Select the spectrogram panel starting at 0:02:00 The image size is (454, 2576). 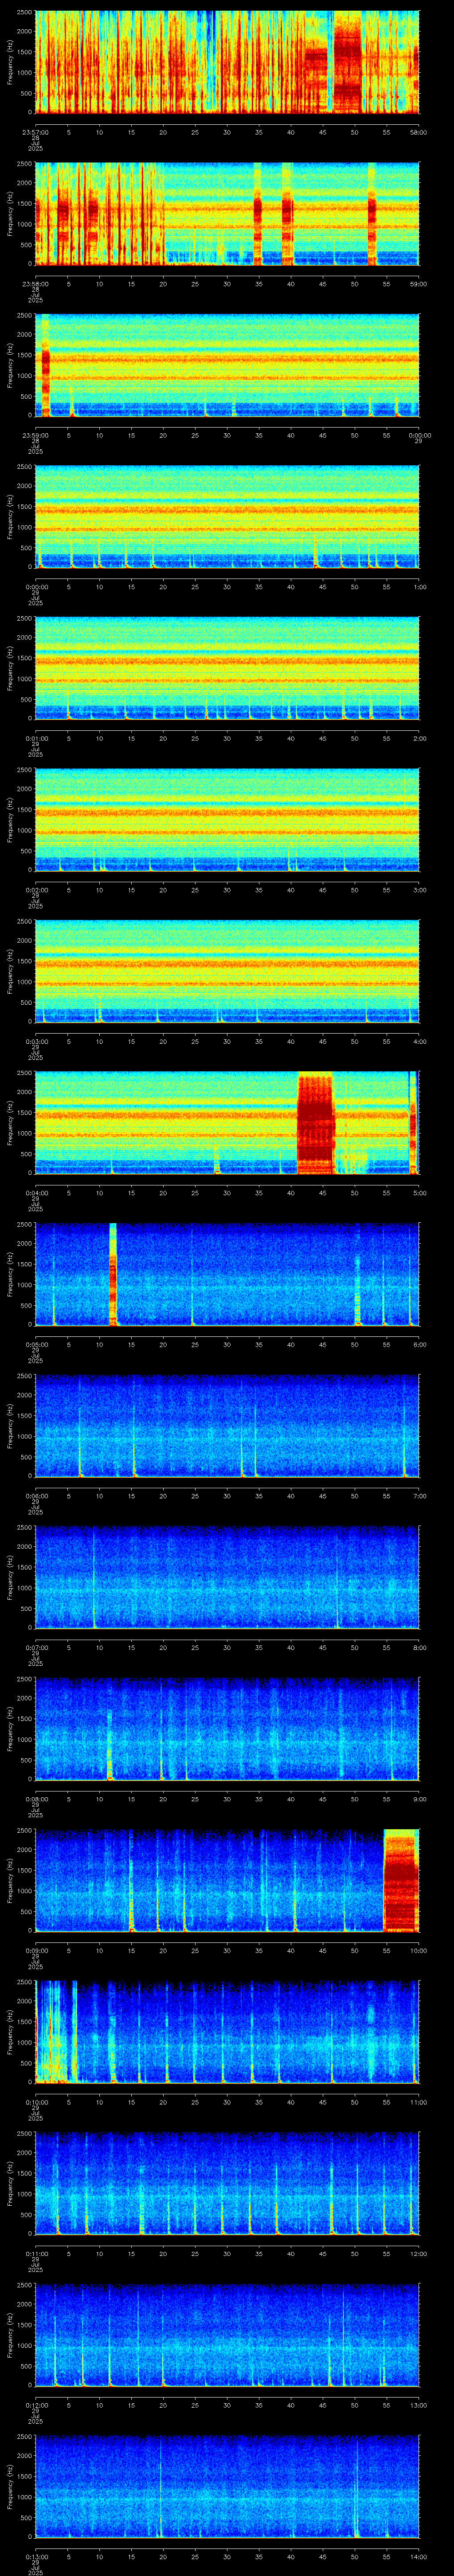coord(227,819)
